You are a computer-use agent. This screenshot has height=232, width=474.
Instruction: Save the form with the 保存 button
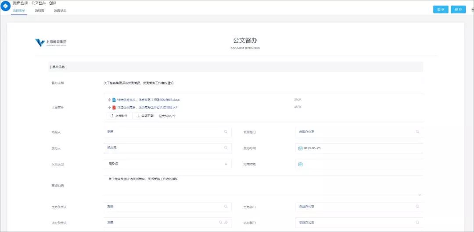[x=458, y=9]
